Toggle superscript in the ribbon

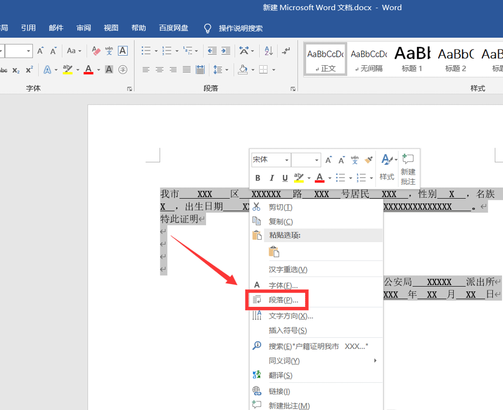pos(29,70)
